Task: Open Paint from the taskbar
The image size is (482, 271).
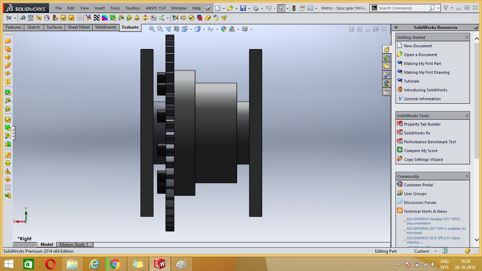Action: point(181,264)
